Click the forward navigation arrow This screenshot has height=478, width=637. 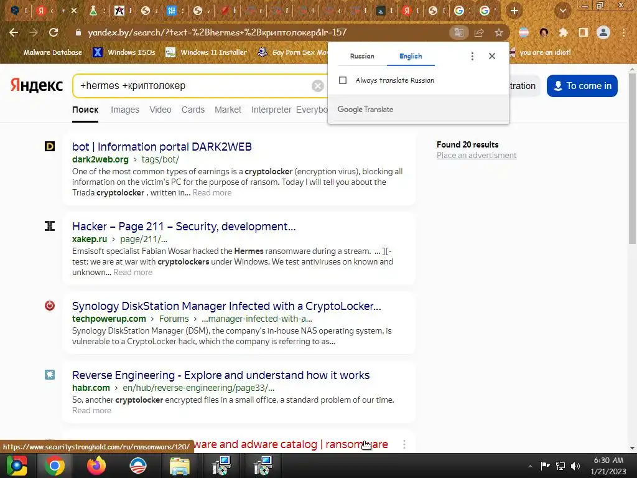point(34,32)
